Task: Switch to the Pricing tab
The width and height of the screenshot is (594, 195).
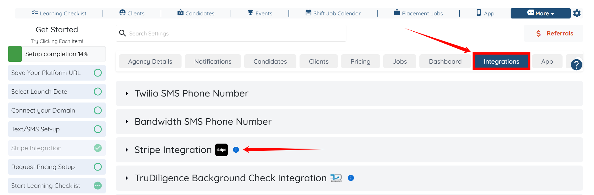Action: [x=360, y=61]
